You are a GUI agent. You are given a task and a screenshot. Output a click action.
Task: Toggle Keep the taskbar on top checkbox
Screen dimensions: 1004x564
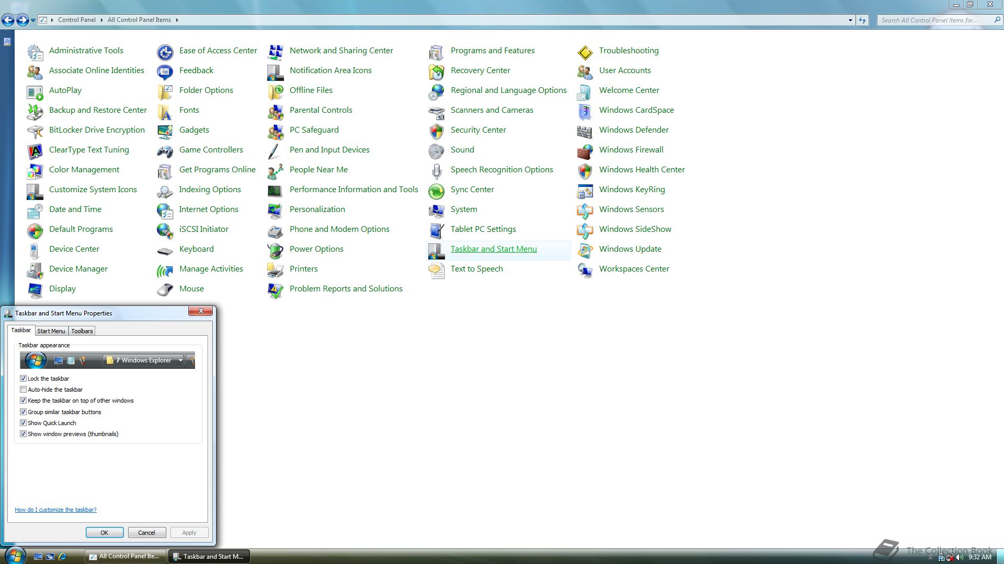(x=23, y=401)
